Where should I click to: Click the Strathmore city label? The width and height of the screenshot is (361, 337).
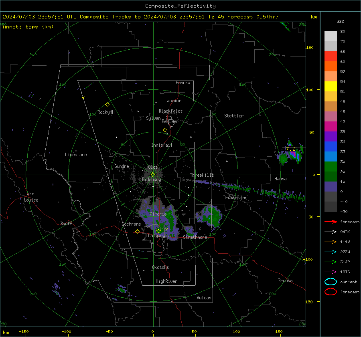[195, 237]
